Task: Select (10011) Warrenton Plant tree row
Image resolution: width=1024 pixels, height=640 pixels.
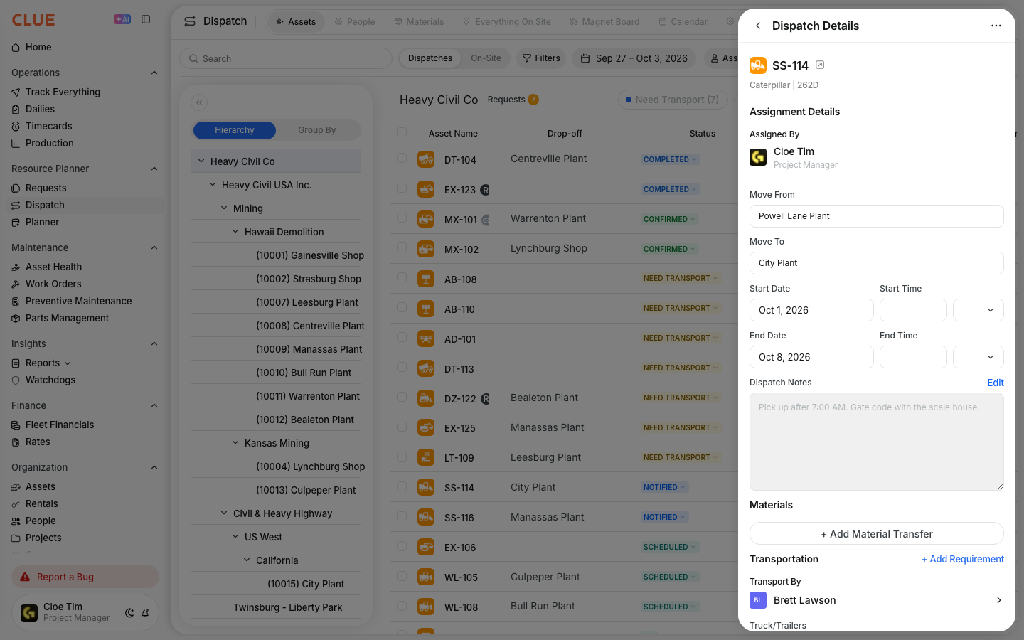Action: pos(276,396)
